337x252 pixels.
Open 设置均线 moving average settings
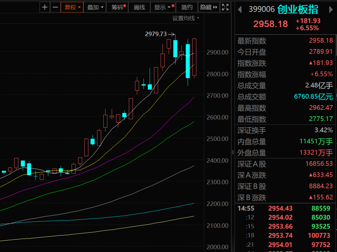coord(186,18)
